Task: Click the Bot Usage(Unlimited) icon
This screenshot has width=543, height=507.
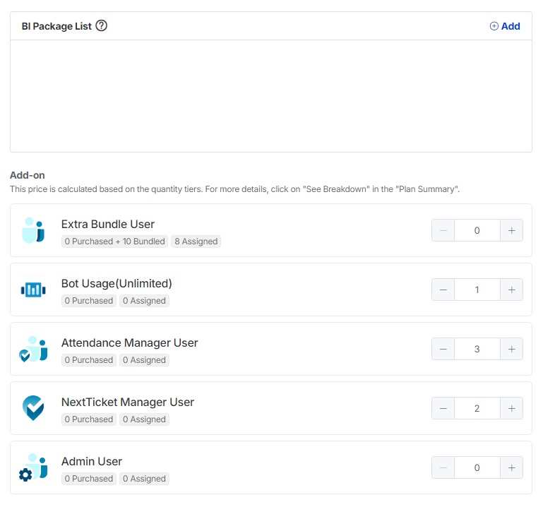Action: [33, 290]
